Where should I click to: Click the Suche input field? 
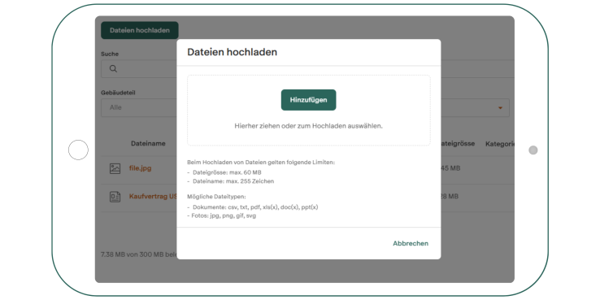coord(139,69)
